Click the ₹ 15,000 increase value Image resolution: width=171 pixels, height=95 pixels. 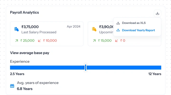[x=105, y=41]
